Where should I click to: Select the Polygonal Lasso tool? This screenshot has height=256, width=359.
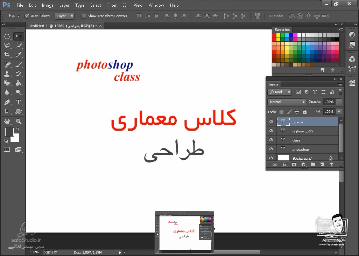(x=7, y=46)
